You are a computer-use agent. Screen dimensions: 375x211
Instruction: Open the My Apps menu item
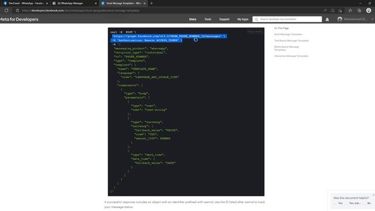point(243,19)
